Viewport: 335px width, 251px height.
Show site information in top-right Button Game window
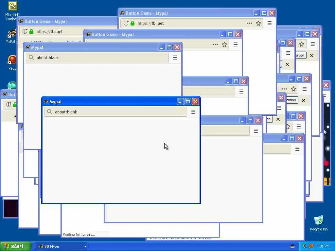tap(126, 23)
